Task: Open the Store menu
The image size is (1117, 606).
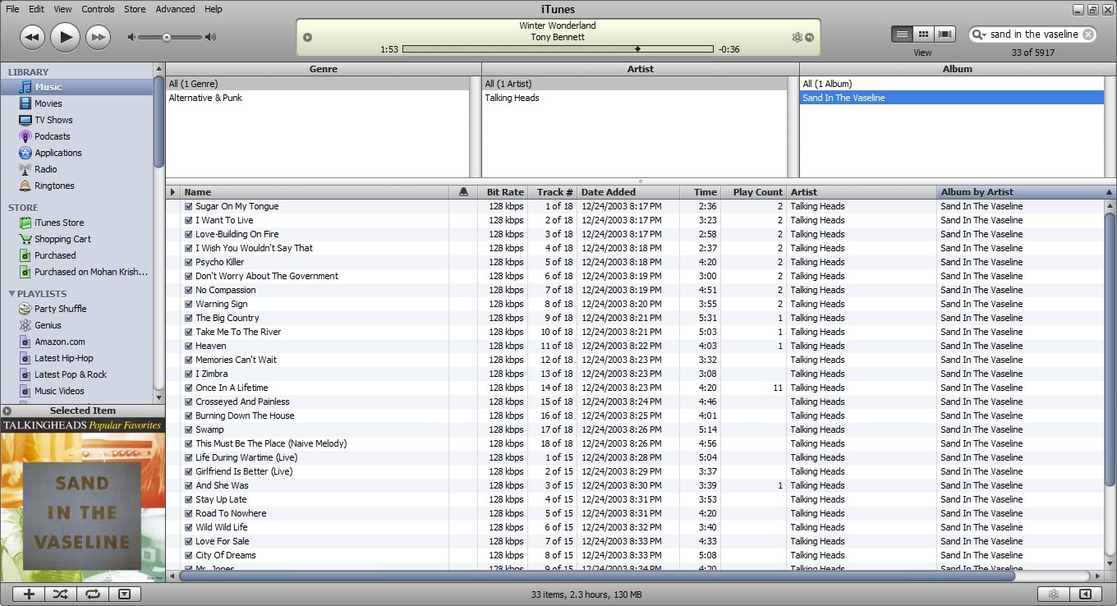Action: 135,9
